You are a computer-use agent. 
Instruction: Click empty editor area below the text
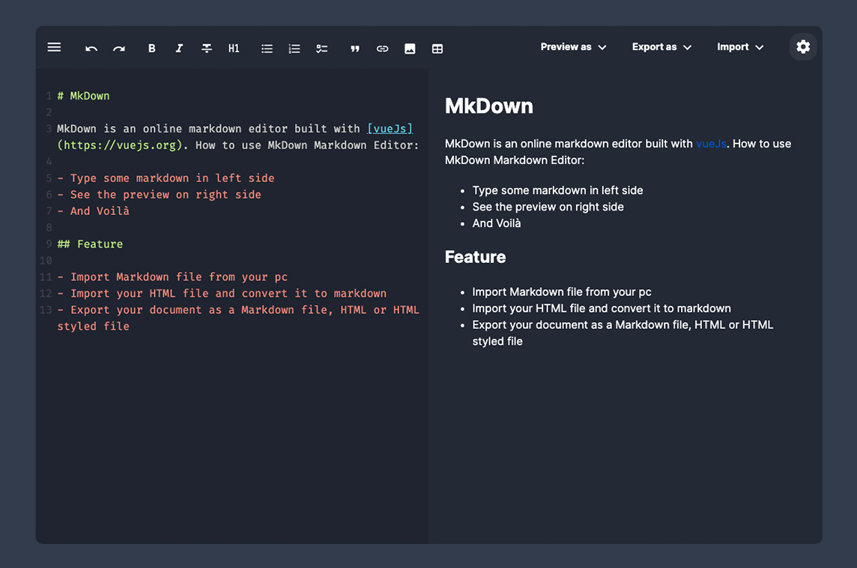click(x=232, y=438)
